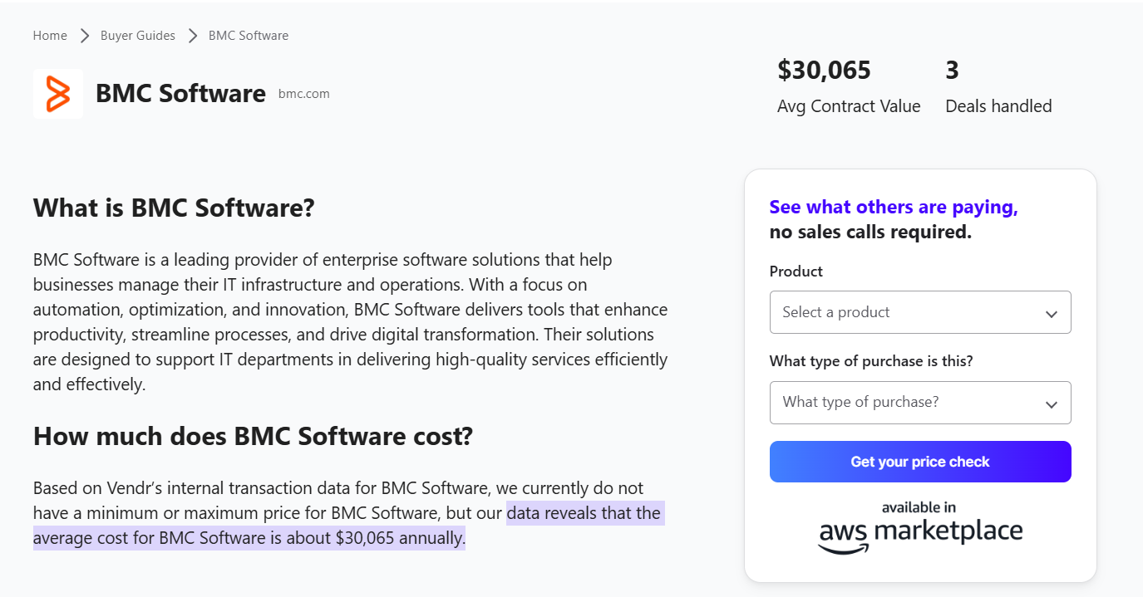Click the orange BMC Software logo icon
The height and width of the screenshot is (597, 1143).
(x=57, y=93)
